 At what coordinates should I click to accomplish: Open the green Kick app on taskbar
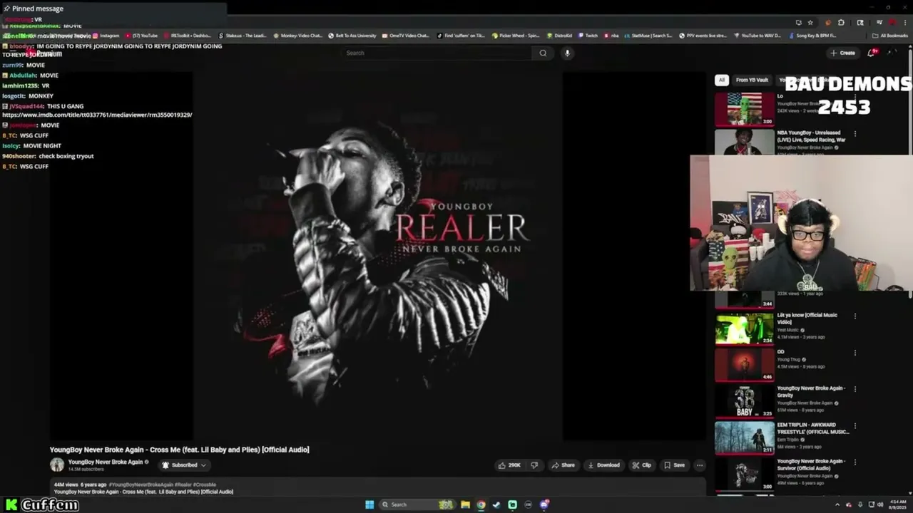point(512,504)
